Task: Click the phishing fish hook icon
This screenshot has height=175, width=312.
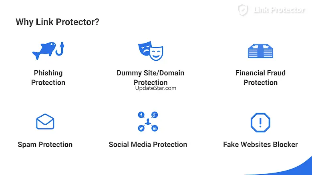Action: (48, 50)
